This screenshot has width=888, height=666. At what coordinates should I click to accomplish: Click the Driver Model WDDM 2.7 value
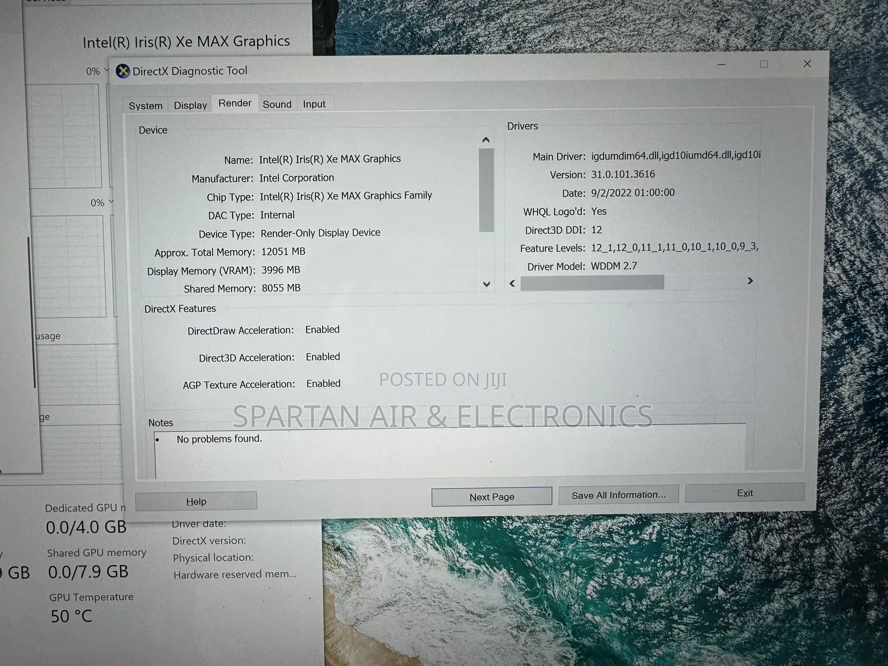click(614, 266)
